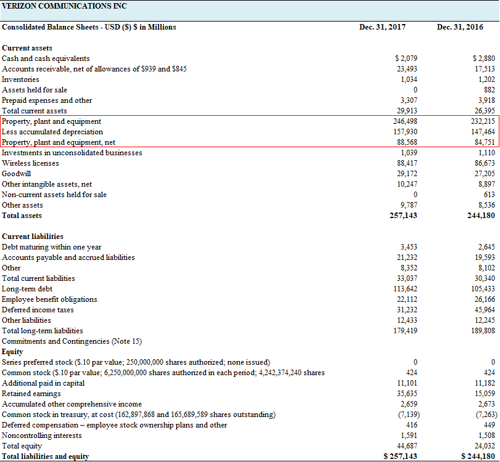Select wireless licenses value '88,417'
500x462 pixels.
point(407,163)
